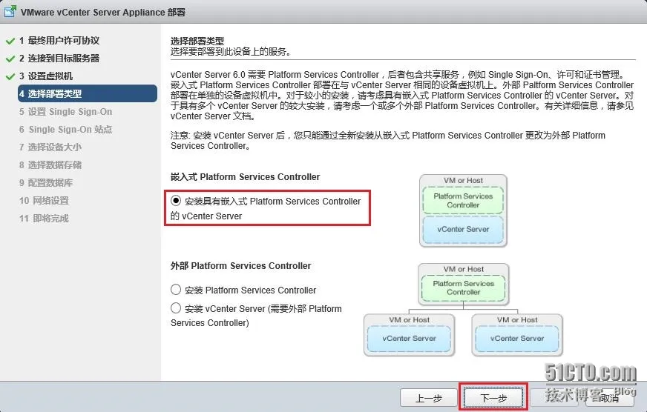Select step 4 选择部署类型

coord(88,93)
